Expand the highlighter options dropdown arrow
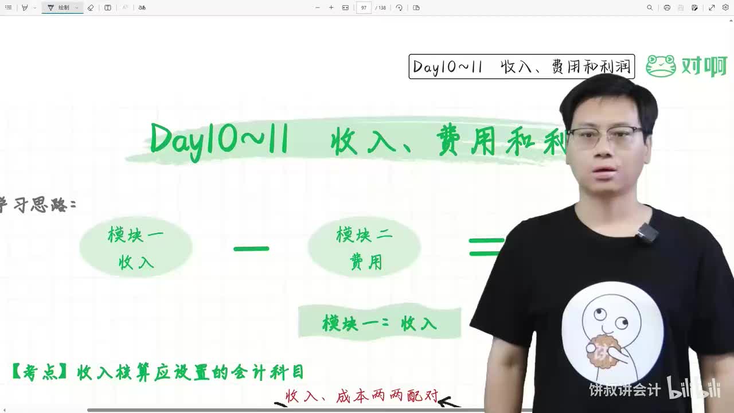734x413 pixels. 34,7
